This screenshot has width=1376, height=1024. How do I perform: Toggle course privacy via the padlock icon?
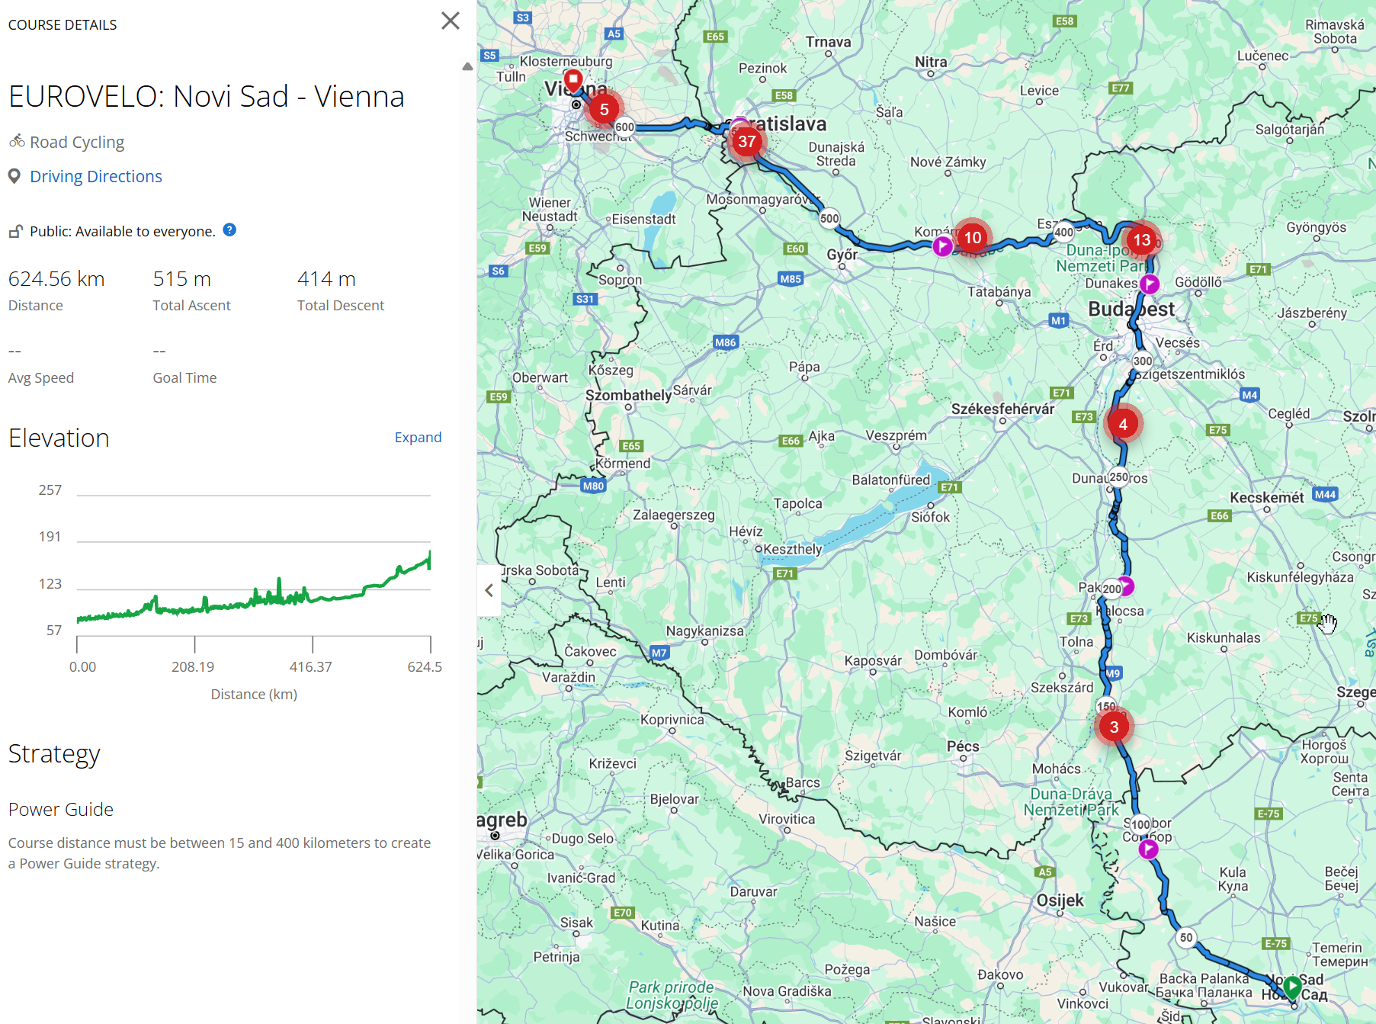pos(15,231)
